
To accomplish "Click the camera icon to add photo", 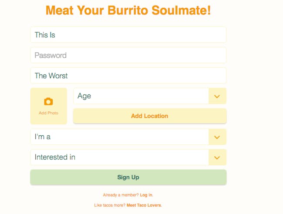I will tap(48, 101).
